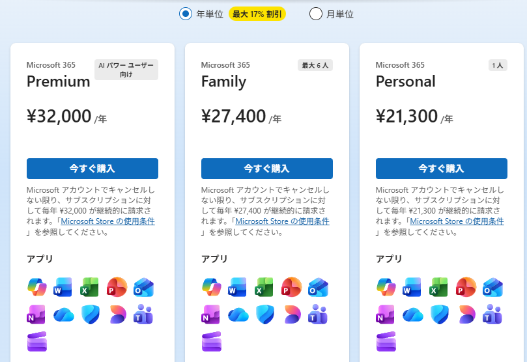Open the Microsoft Store の使用条件 link in the Personal card
527x362 pixels.
pos(459,221)
